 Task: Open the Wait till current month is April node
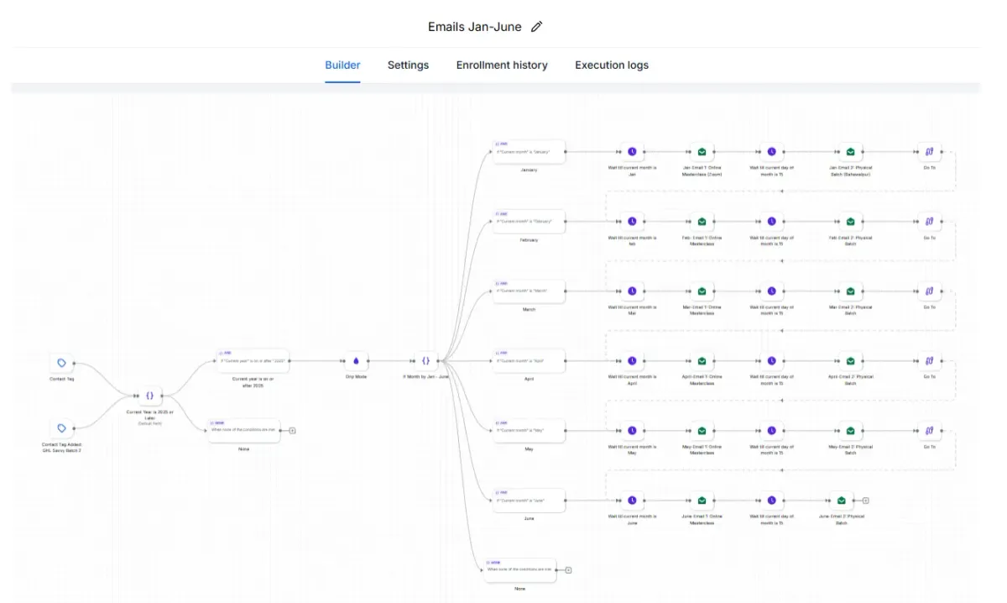[x=632, y=361]
